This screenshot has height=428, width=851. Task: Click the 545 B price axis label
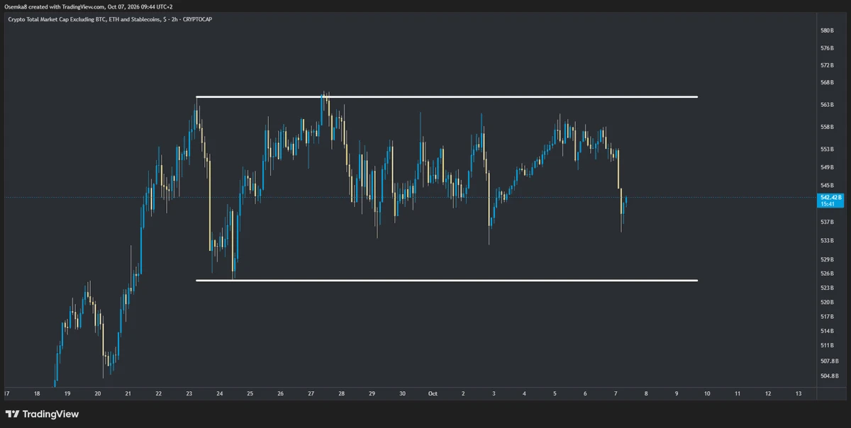coord(826,186)
